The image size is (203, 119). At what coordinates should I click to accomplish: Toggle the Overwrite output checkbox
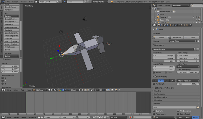[154, 111]
